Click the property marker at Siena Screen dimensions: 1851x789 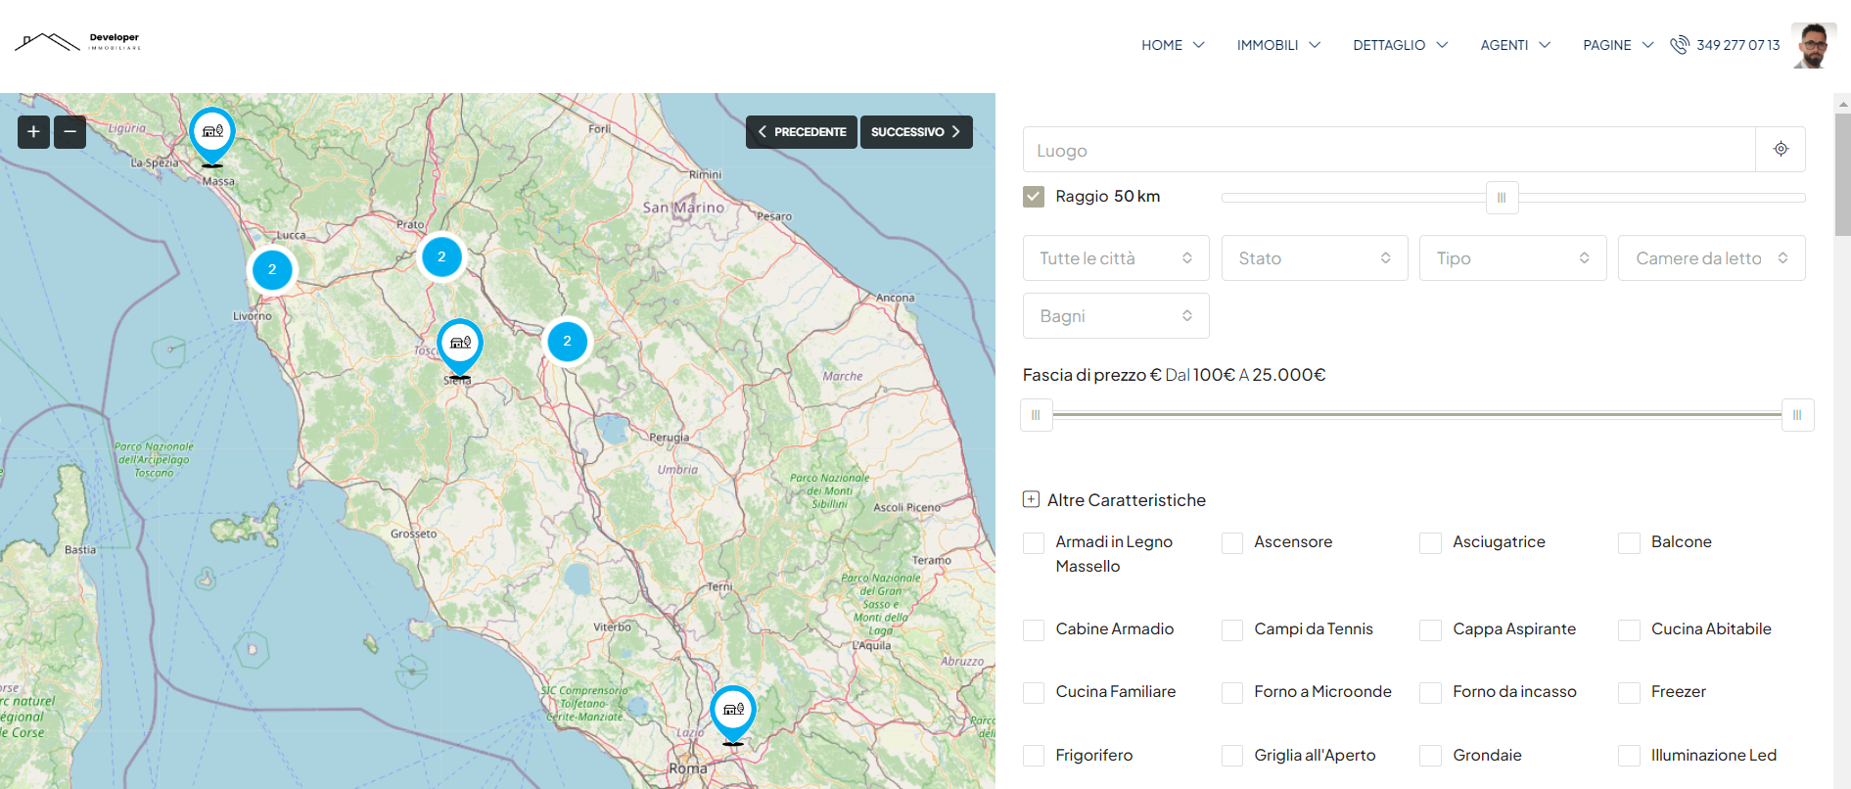point(460,345)
